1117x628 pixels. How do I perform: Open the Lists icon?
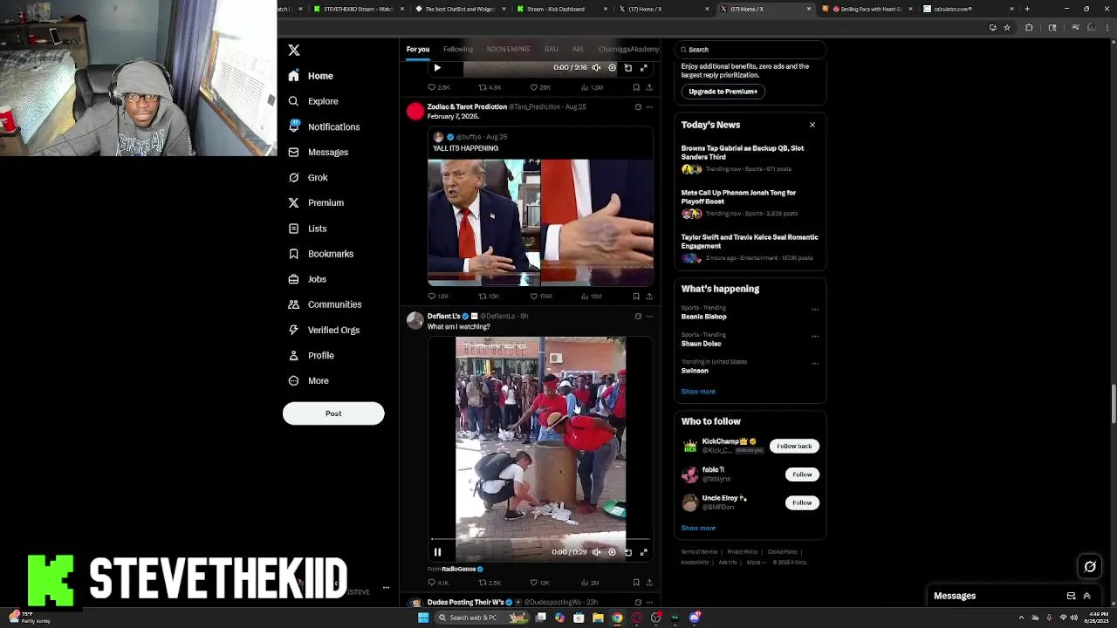[293, 229]
